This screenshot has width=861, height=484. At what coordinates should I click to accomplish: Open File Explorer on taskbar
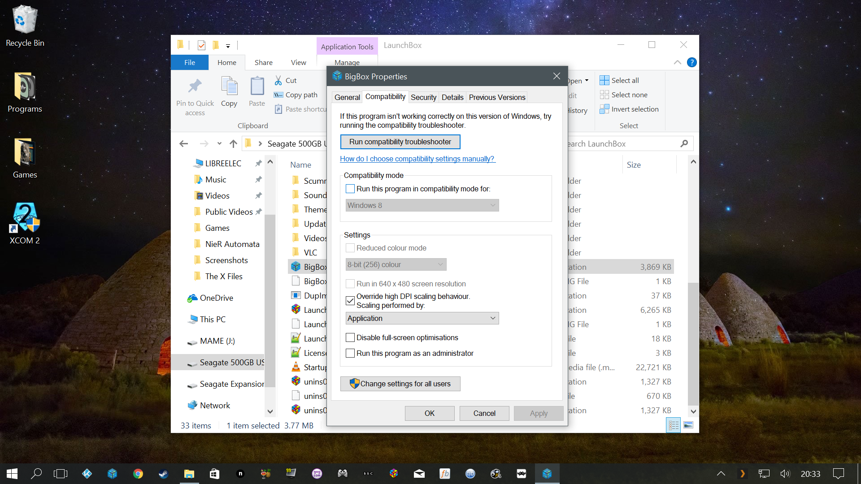coord(189,474)
